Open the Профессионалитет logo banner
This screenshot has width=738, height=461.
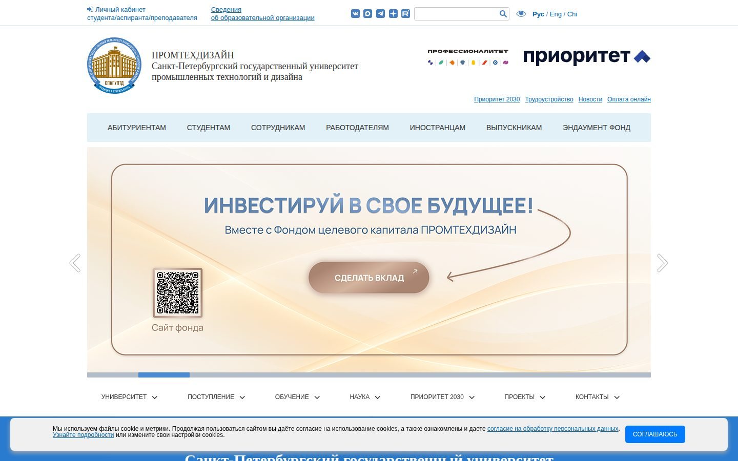click(468, 57)
